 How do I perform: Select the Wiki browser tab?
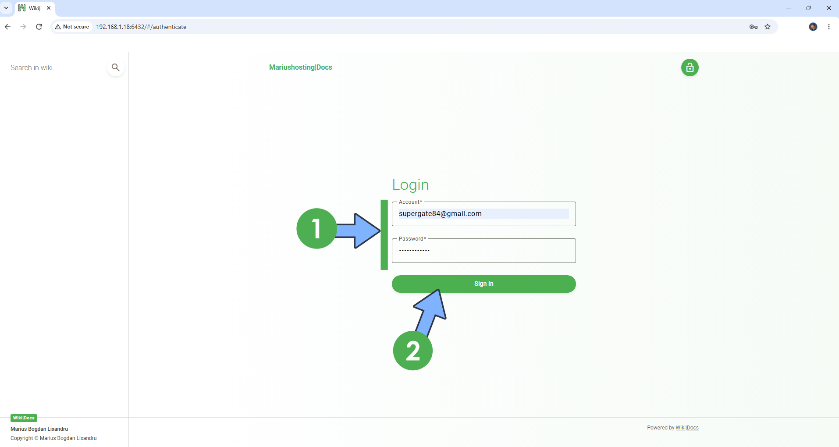[35, 8]
